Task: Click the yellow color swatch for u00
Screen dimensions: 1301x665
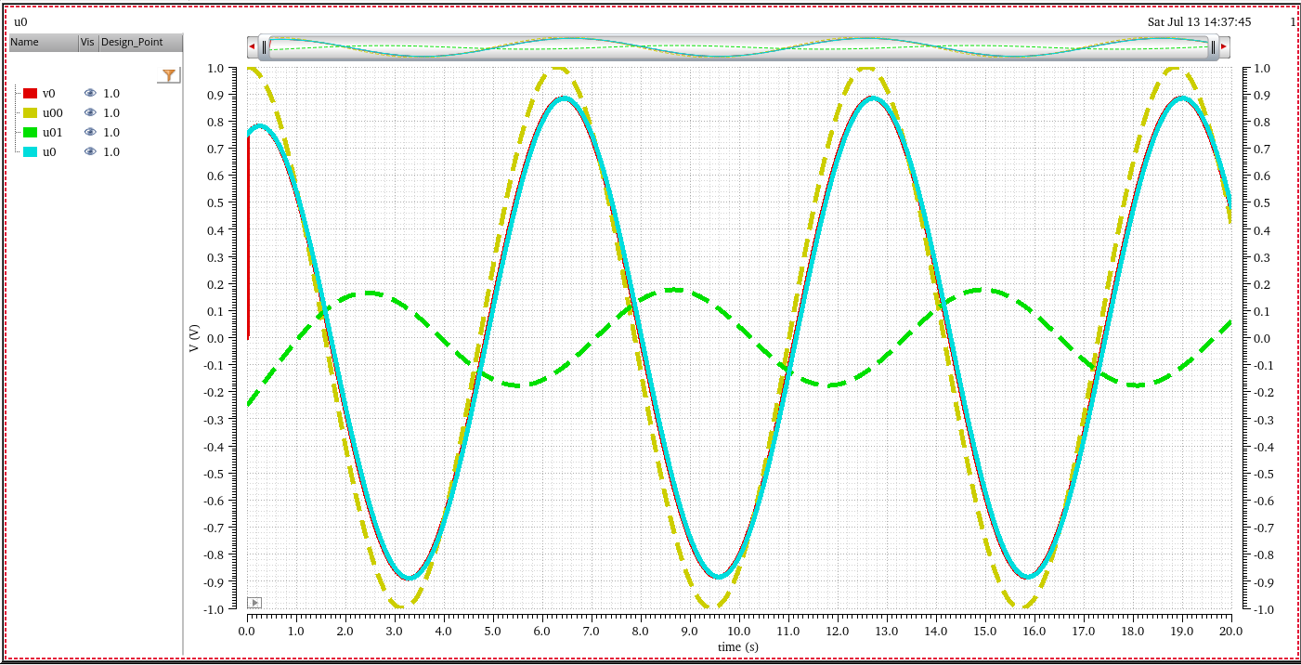Action: click(30, 112)
